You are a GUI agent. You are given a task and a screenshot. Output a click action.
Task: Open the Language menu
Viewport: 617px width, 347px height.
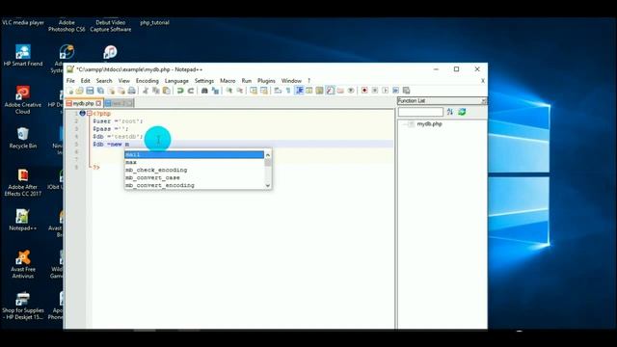pos(176,81)
